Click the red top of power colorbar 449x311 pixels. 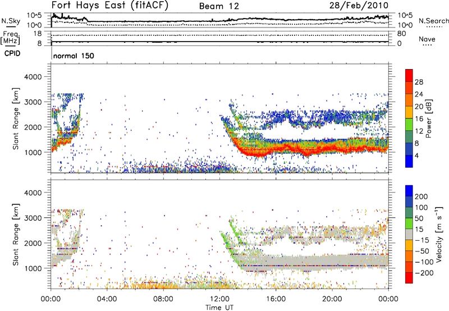tap(409, 74)
